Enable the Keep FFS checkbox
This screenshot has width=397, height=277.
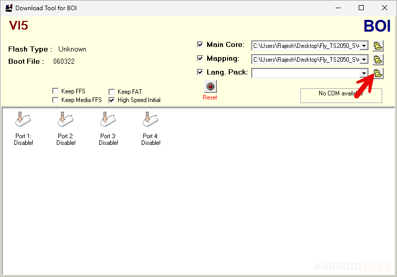tap(55, 92)
